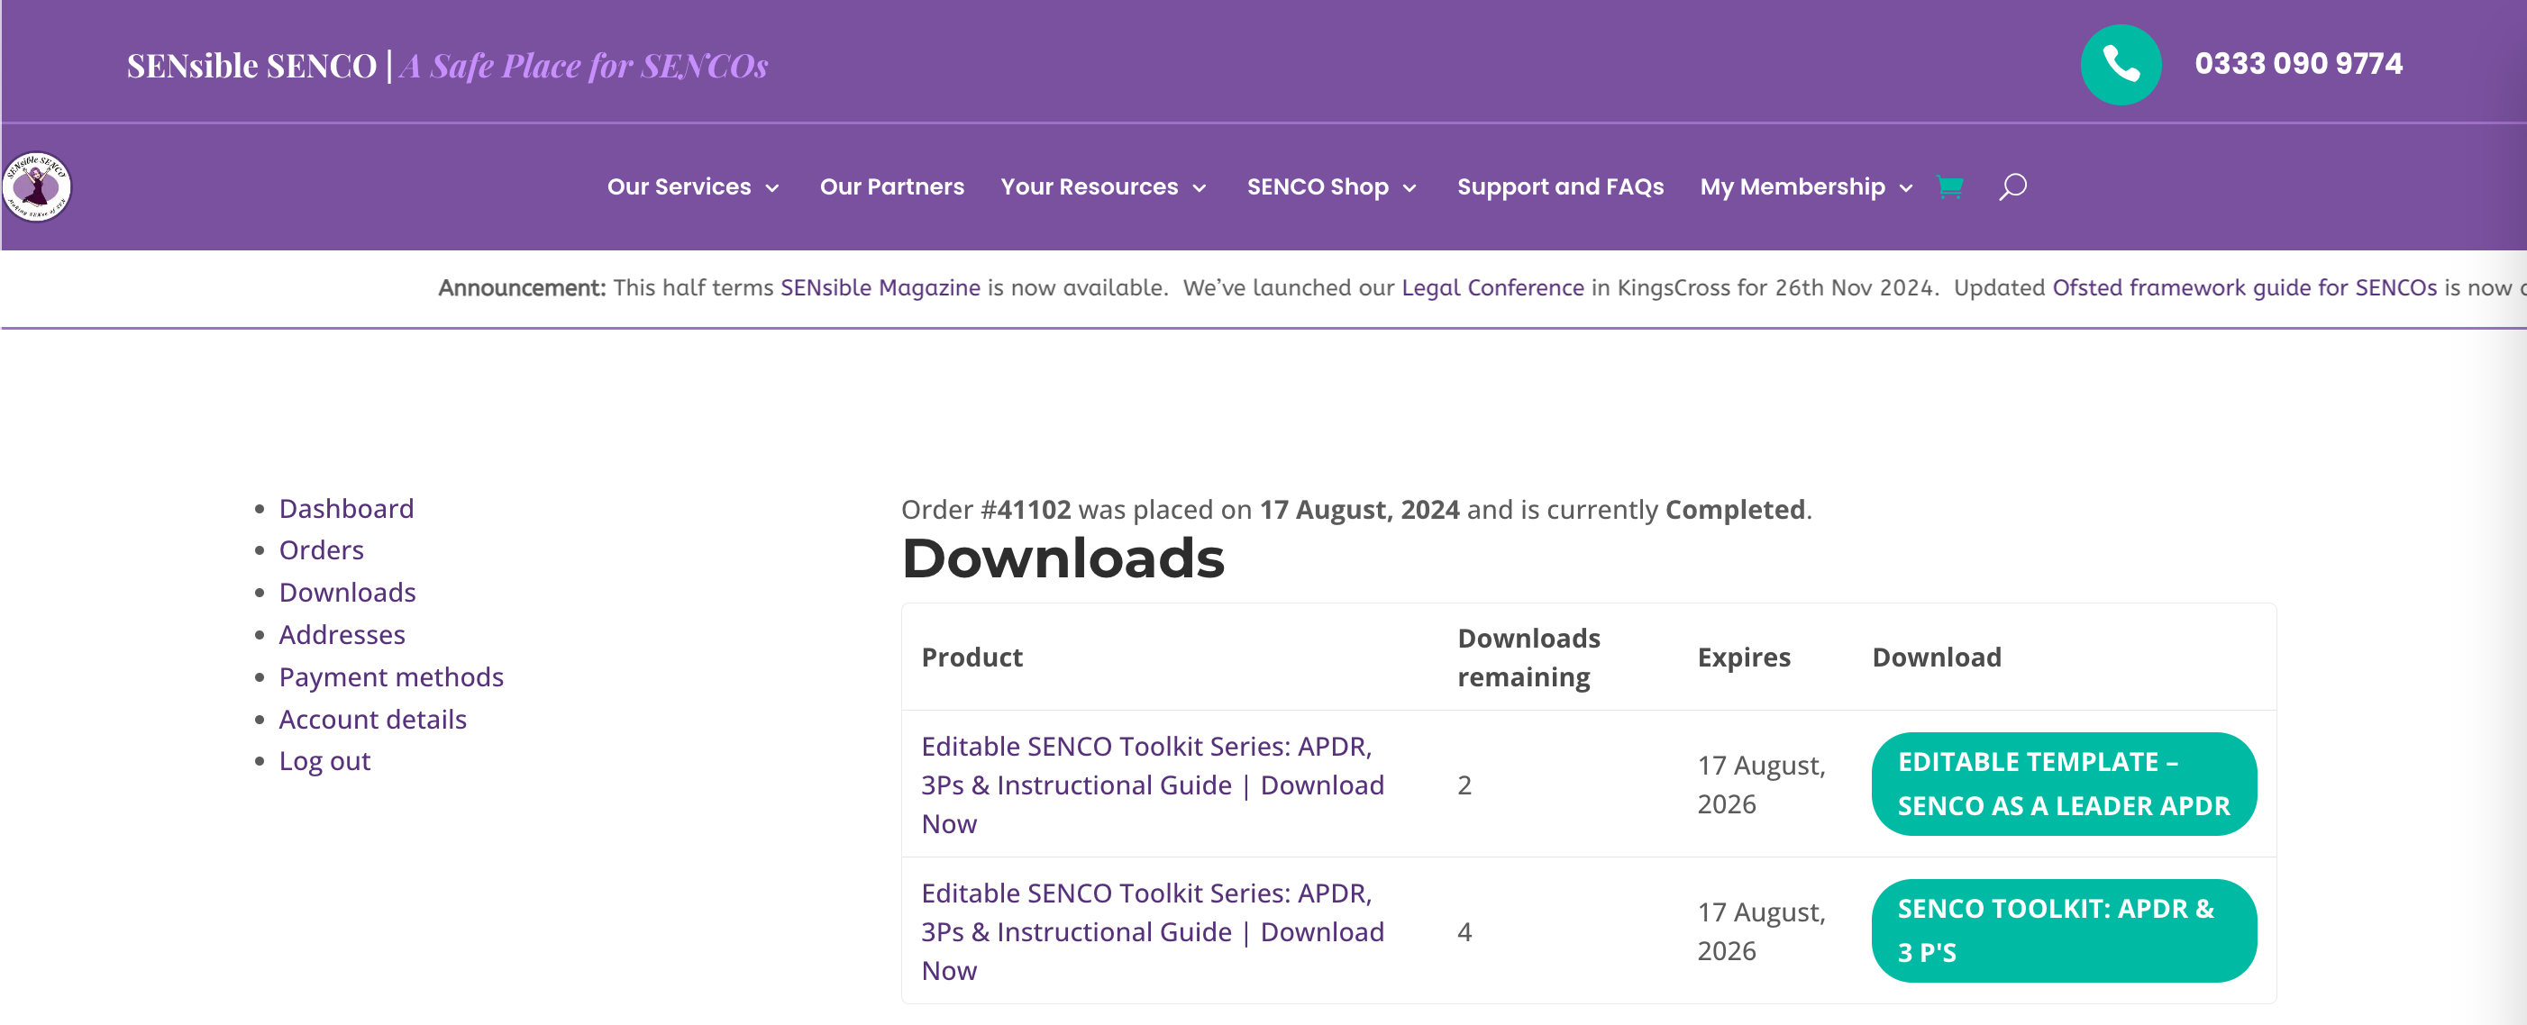Expand the My Membership chevron

pyautogui.click(x=1906, y=188)
